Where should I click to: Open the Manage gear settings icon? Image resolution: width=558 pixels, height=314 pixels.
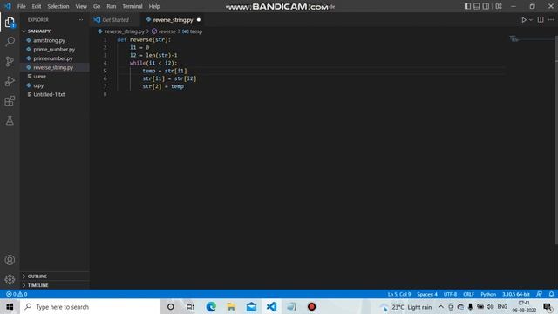pyautogui.click(x=10, y=279)
